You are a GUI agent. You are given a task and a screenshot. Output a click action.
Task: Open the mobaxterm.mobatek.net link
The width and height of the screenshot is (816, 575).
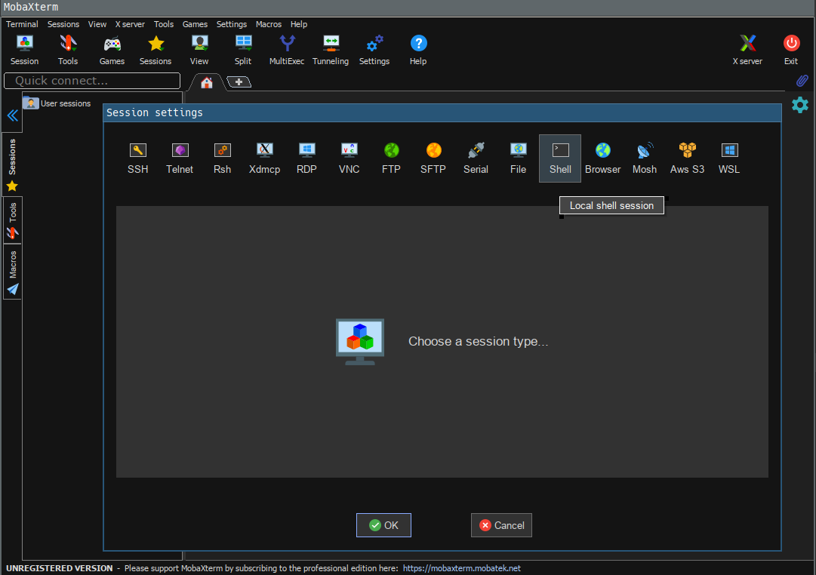point(462,568)
